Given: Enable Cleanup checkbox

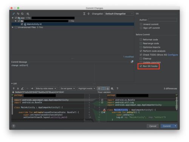Looking at the screenshot, I should 141,59.
